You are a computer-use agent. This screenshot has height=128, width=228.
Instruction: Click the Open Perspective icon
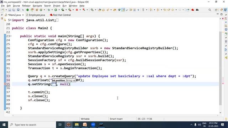pyautogui.click(x=216, y=10)
